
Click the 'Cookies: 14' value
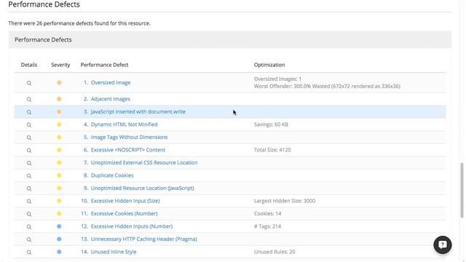coord(267,214)
